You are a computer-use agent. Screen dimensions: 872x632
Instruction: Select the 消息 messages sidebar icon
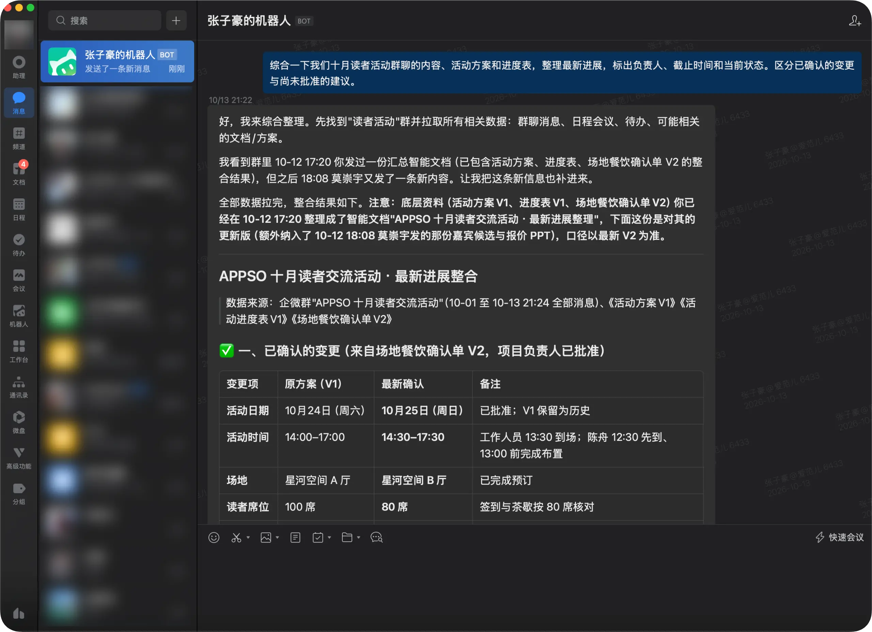[19, 103]
